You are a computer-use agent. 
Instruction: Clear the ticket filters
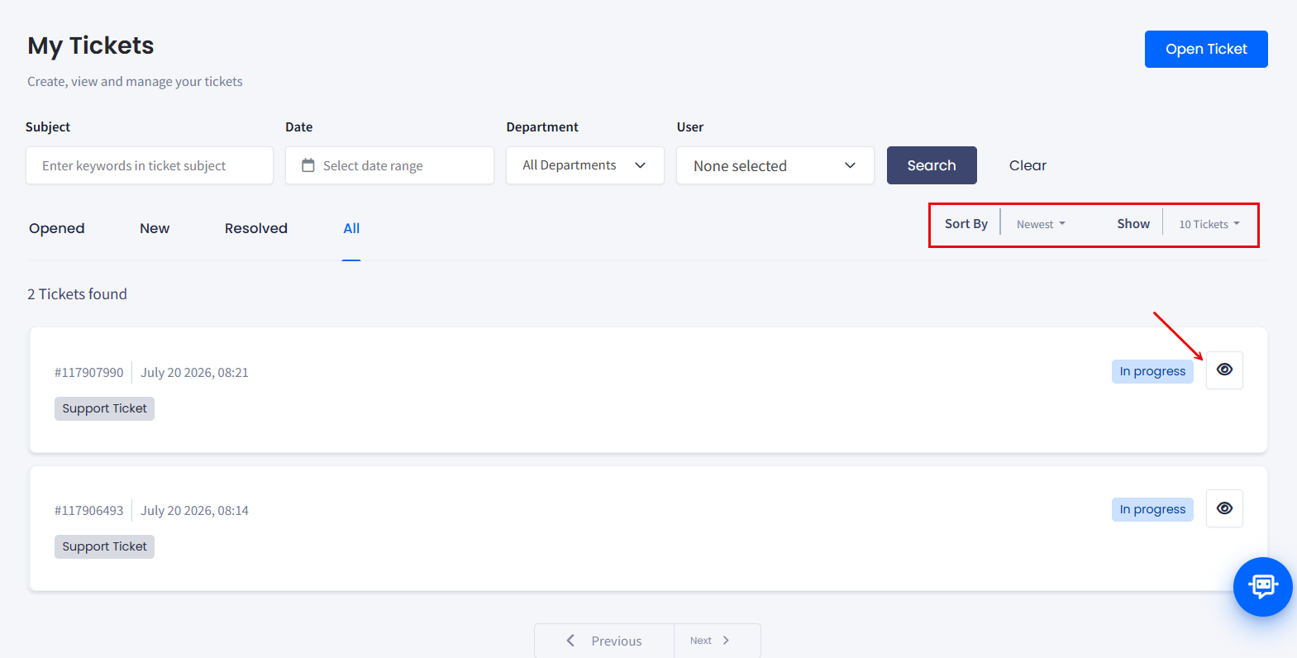coord(1028,165)
